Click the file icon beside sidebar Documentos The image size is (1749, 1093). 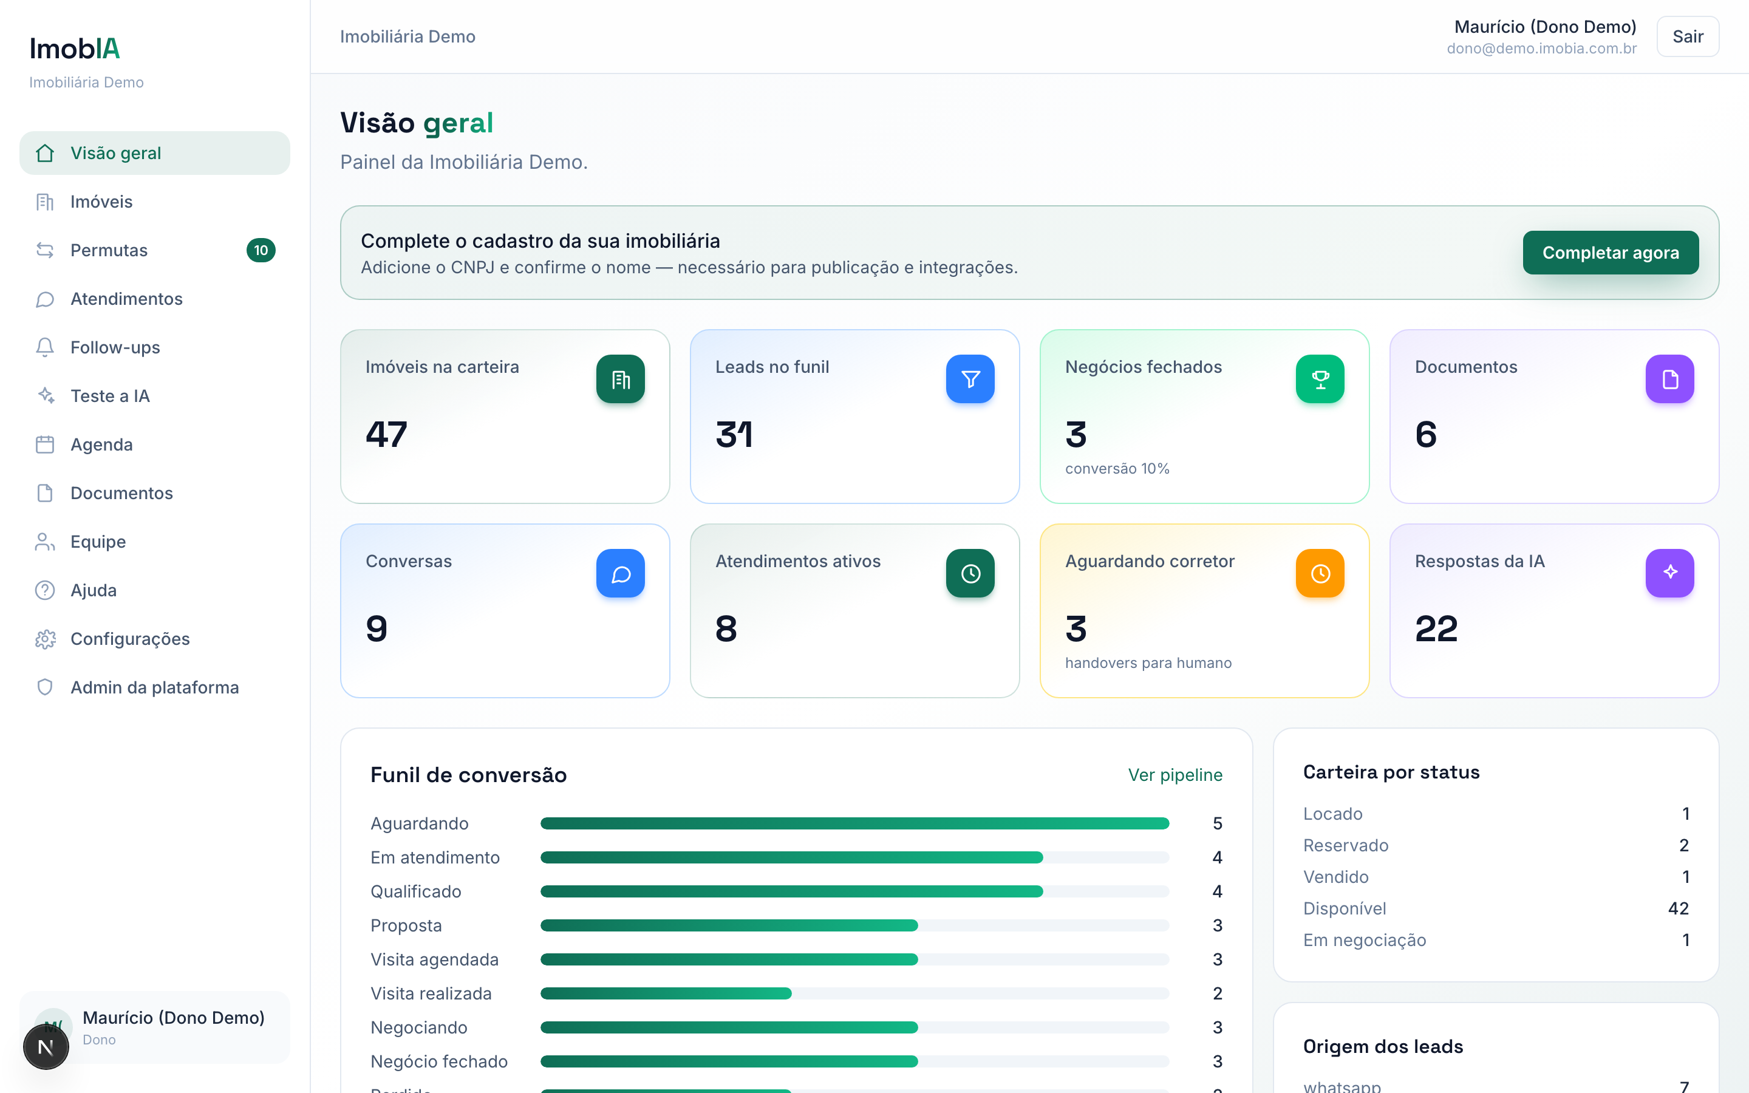tap(45, 493)
